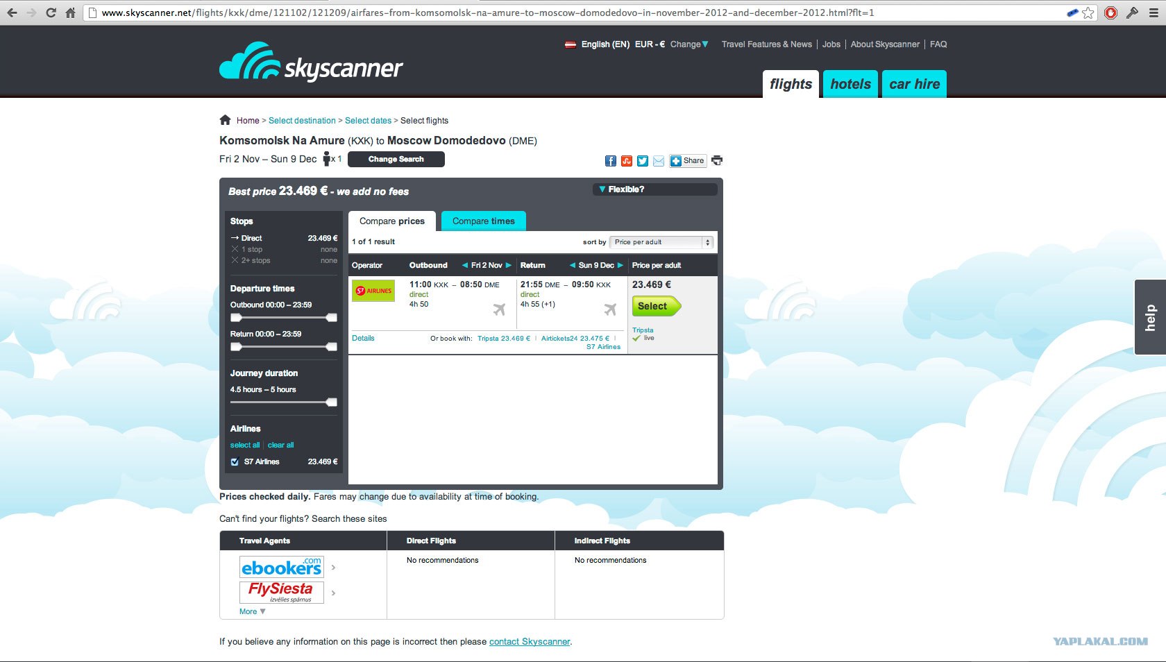Click the green Select button
Image resolution: width=1166 pixels, height=662 pixels.
tap(656, 306)
